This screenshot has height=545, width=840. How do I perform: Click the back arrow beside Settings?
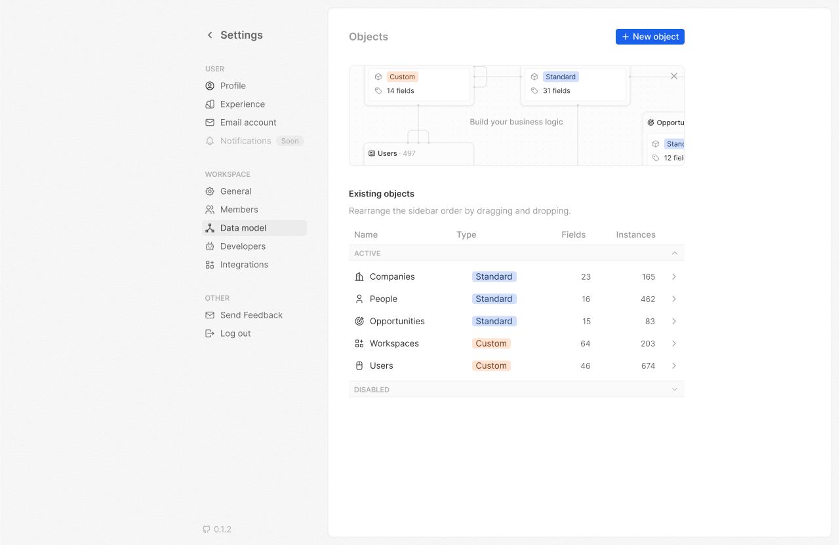210,35
